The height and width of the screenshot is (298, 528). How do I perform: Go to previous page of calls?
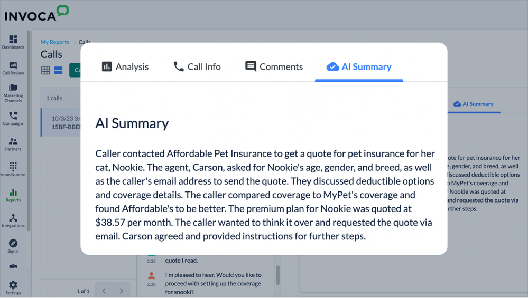click(x=104, y=291)
